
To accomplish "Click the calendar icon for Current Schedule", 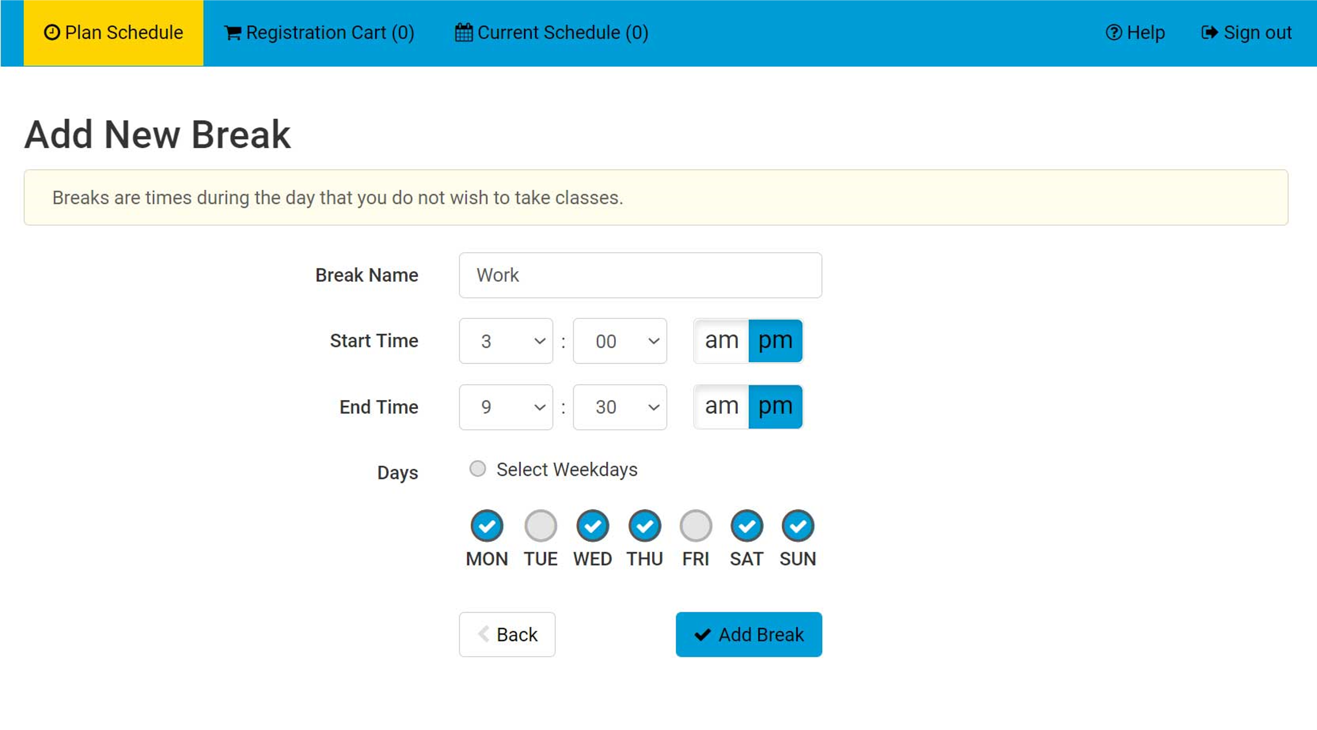I will click(464, 33).
